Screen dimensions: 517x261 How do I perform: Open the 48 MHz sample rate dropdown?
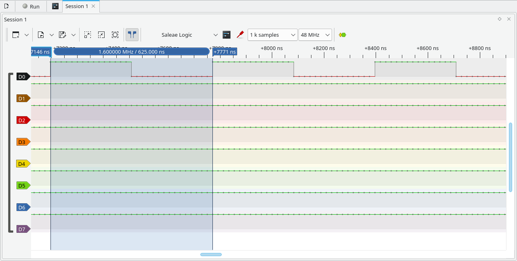pos(315,35)
